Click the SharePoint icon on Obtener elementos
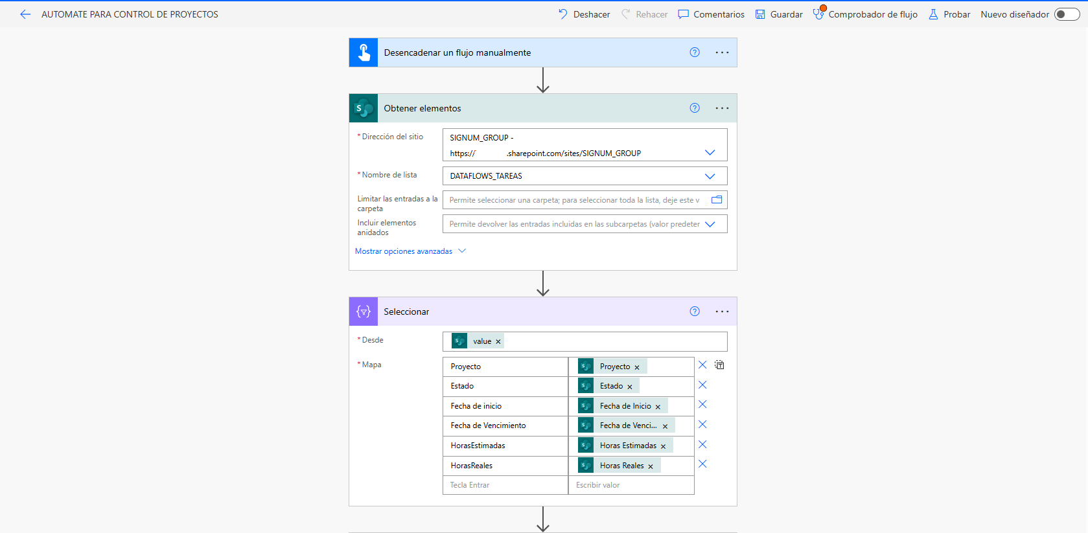The width and height of the screenshot is (1088, 533). tap(364, 108)
